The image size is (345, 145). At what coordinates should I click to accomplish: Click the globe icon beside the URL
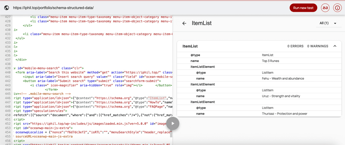pos(6,8)
